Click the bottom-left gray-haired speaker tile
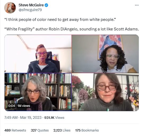Screen dimensions: 143x136 click(x=38, y=92)
